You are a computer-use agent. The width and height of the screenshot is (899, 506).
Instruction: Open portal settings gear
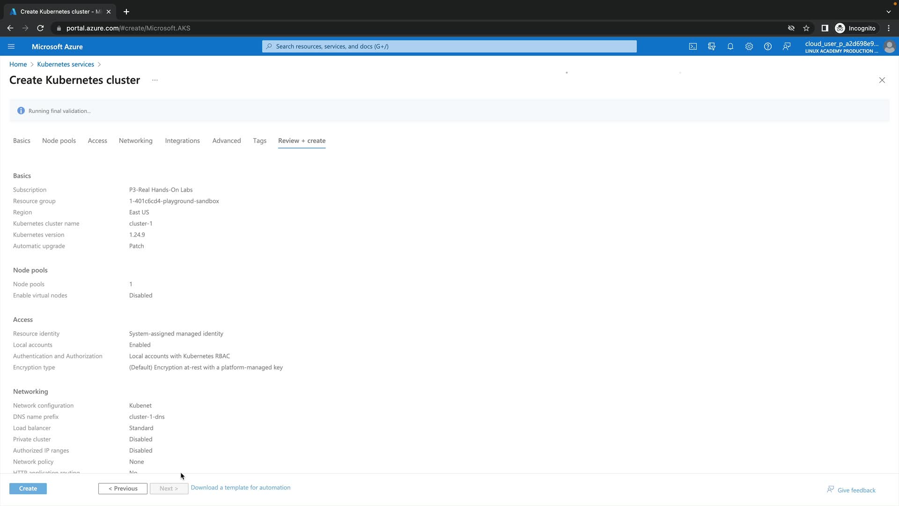click(x=749, y=46)
